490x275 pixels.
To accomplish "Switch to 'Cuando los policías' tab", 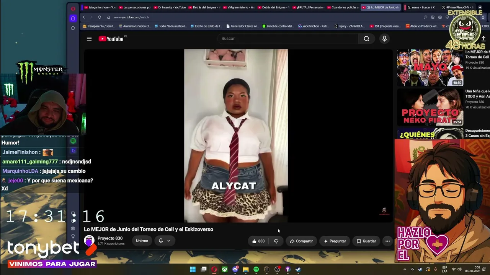I will [343, 7].
